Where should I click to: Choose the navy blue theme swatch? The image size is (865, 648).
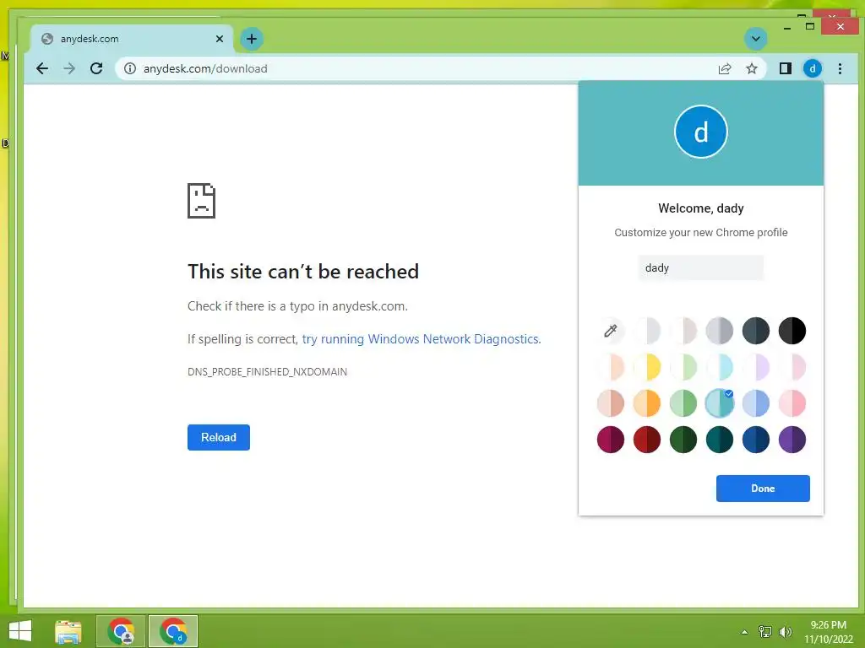(x=756, y=440)
